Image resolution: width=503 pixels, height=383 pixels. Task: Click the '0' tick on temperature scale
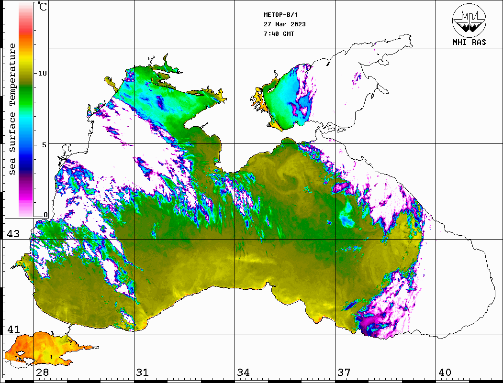point(45,215)
